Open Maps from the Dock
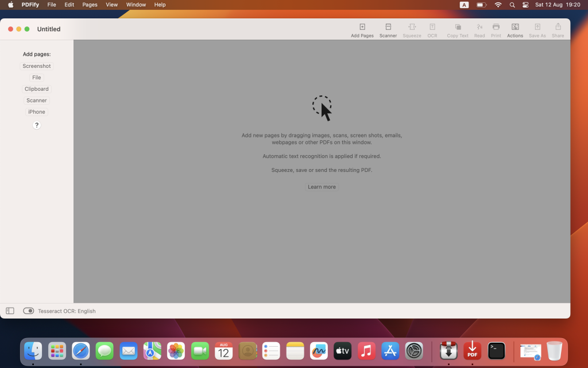Viewport: 588px width, 368px height. tap(152, 351)
